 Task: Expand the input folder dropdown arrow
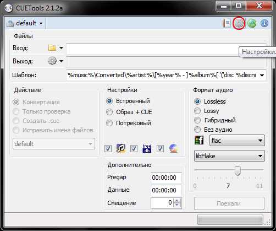pos(61,48)
